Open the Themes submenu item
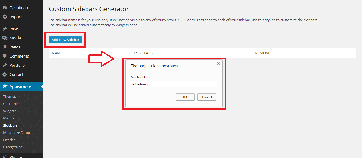This screenshot has width=362, height=158. 9,96
